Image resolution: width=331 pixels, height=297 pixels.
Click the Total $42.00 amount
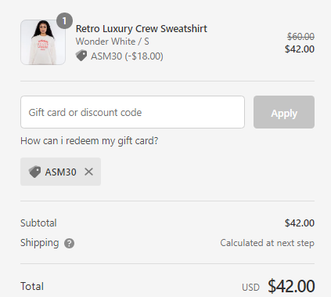click(291, 286)
